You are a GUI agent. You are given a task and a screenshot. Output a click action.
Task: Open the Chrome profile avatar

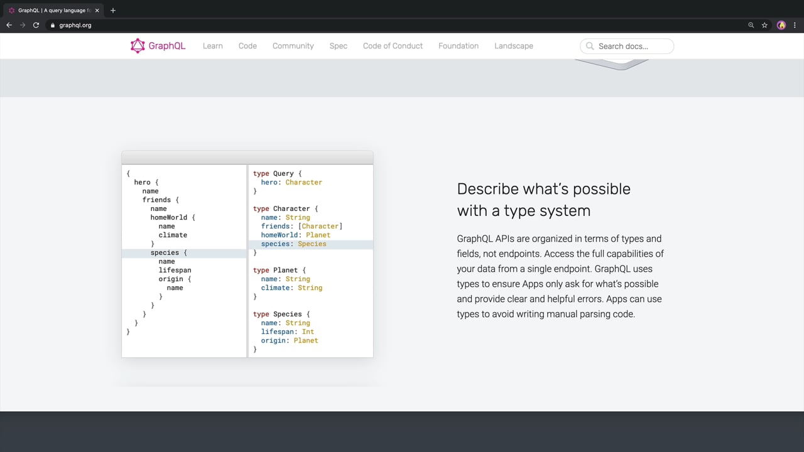click(x=781, y=25)
